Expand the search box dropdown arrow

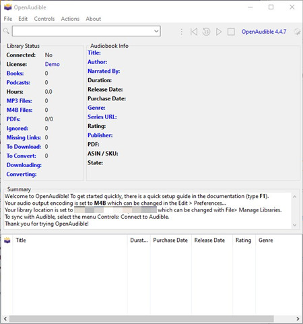pyautogui.click(x=156, y=31)
